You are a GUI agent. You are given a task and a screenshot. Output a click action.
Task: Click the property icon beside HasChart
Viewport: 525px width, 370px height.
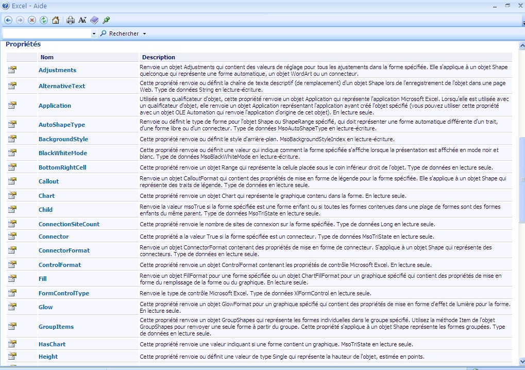[12, 344]
